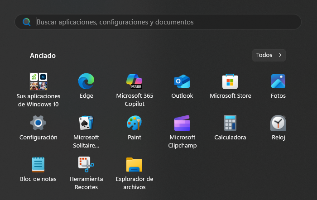Open Explorador de archivos
317x200 pixels.
pos(134,164)
